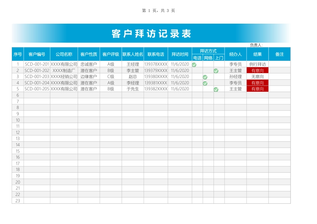The image size is (317, 224).
Task: Select the 例行拜访 result cell
Action: pyautogui.click(x=257, y=64)
